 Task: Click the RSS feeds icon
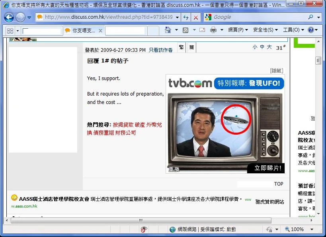click(185, 30)
